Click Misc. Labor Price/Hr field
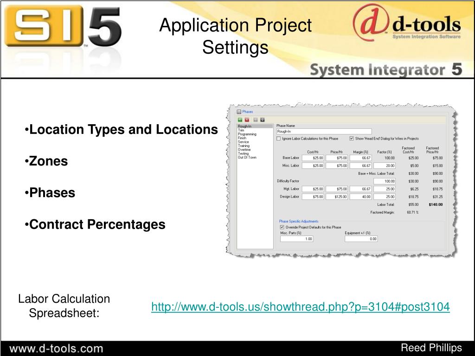 tap(337, 165)
